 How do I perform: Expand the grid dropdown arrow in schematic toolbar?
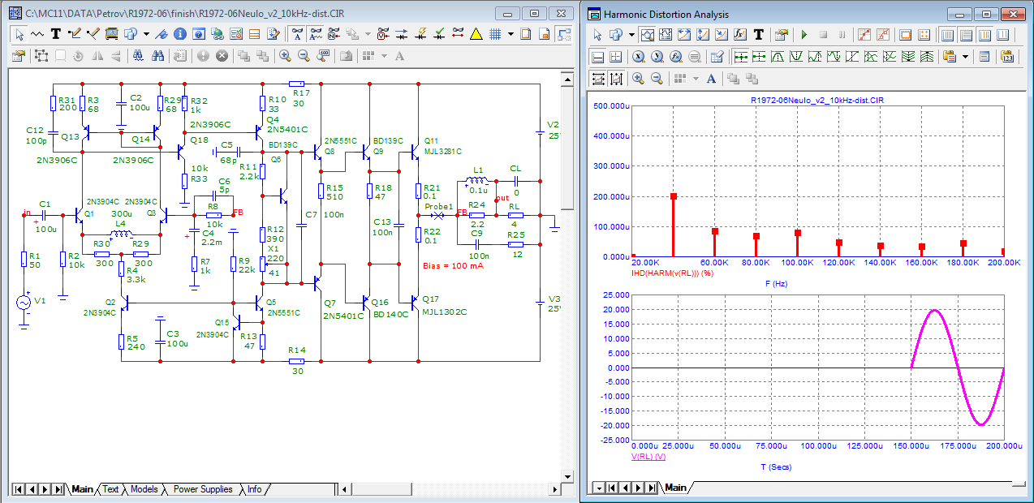[511, 34]
